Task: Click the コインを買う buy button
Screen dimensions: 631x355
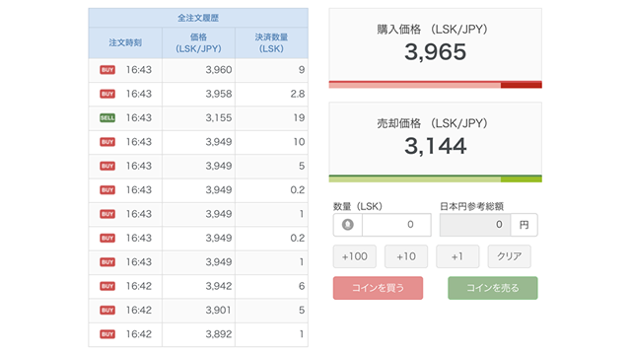Action: [x=378, y=288]
